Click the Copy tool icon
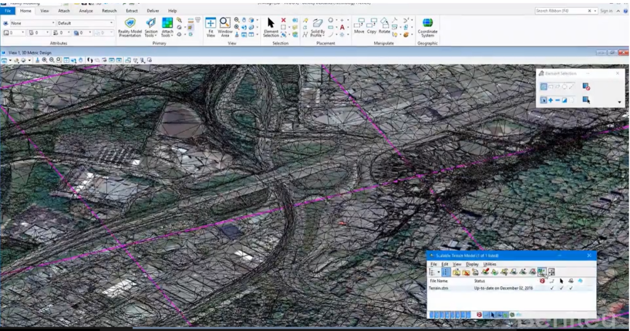This screenshot has width=630, height=331. 372,26
